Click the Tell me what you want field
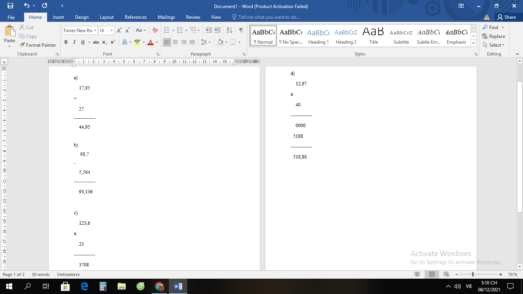Image resolution: width=523 pixels, height=294 pixels. tap(269, 17)
